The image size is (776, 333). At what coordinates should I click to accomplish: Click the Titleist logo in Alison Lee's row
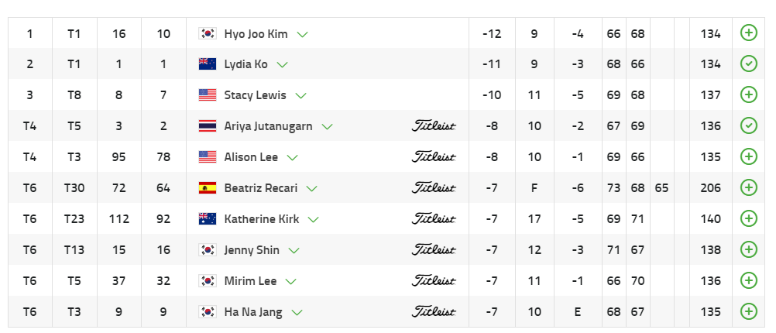[433, 157]
